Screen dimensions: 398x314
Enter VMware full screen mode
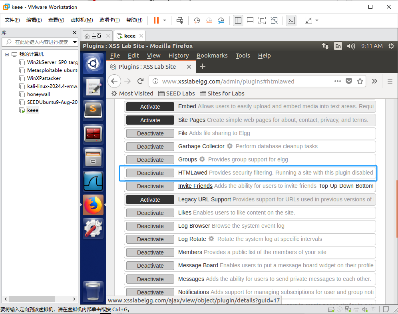(x=262, y=20)
